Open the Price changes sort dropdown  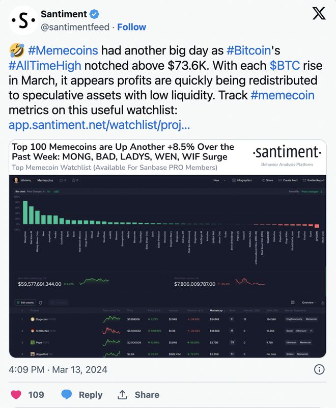(312, 191)
